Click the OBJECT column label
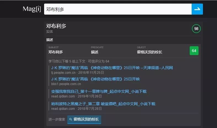 (141, 47)
